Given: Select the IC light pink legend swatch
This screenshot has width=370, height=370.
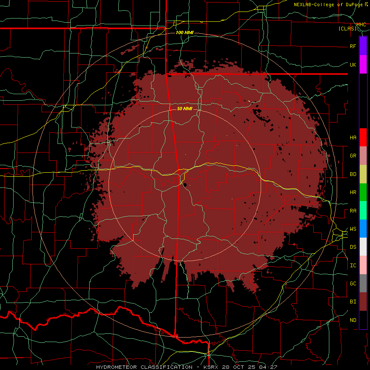Looking at the screenshot, I should coord(363,265).
